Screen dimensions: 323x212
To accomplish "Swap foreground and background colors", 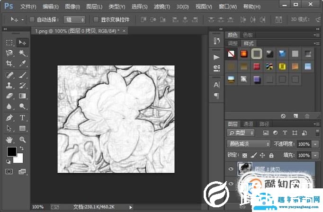I will click(x=21, y=148).
